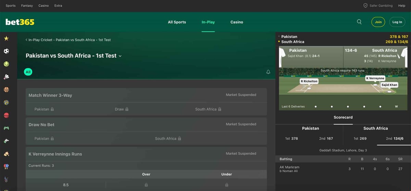Open Casino in the top bar
The height and width of the screenshot is (191, 411).
(43, 5)
